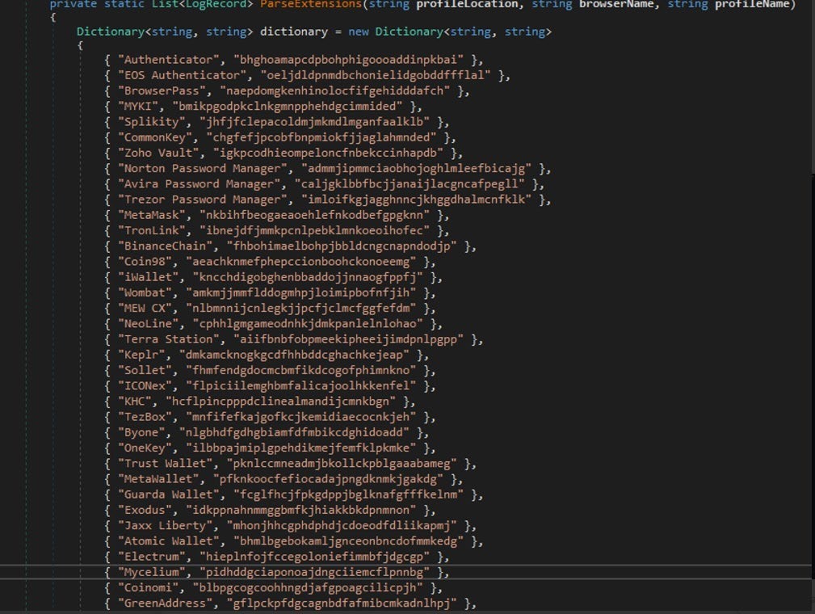Click the "NeoLine" key string
This screenshot has height=614, width=815.
point(148,324)
